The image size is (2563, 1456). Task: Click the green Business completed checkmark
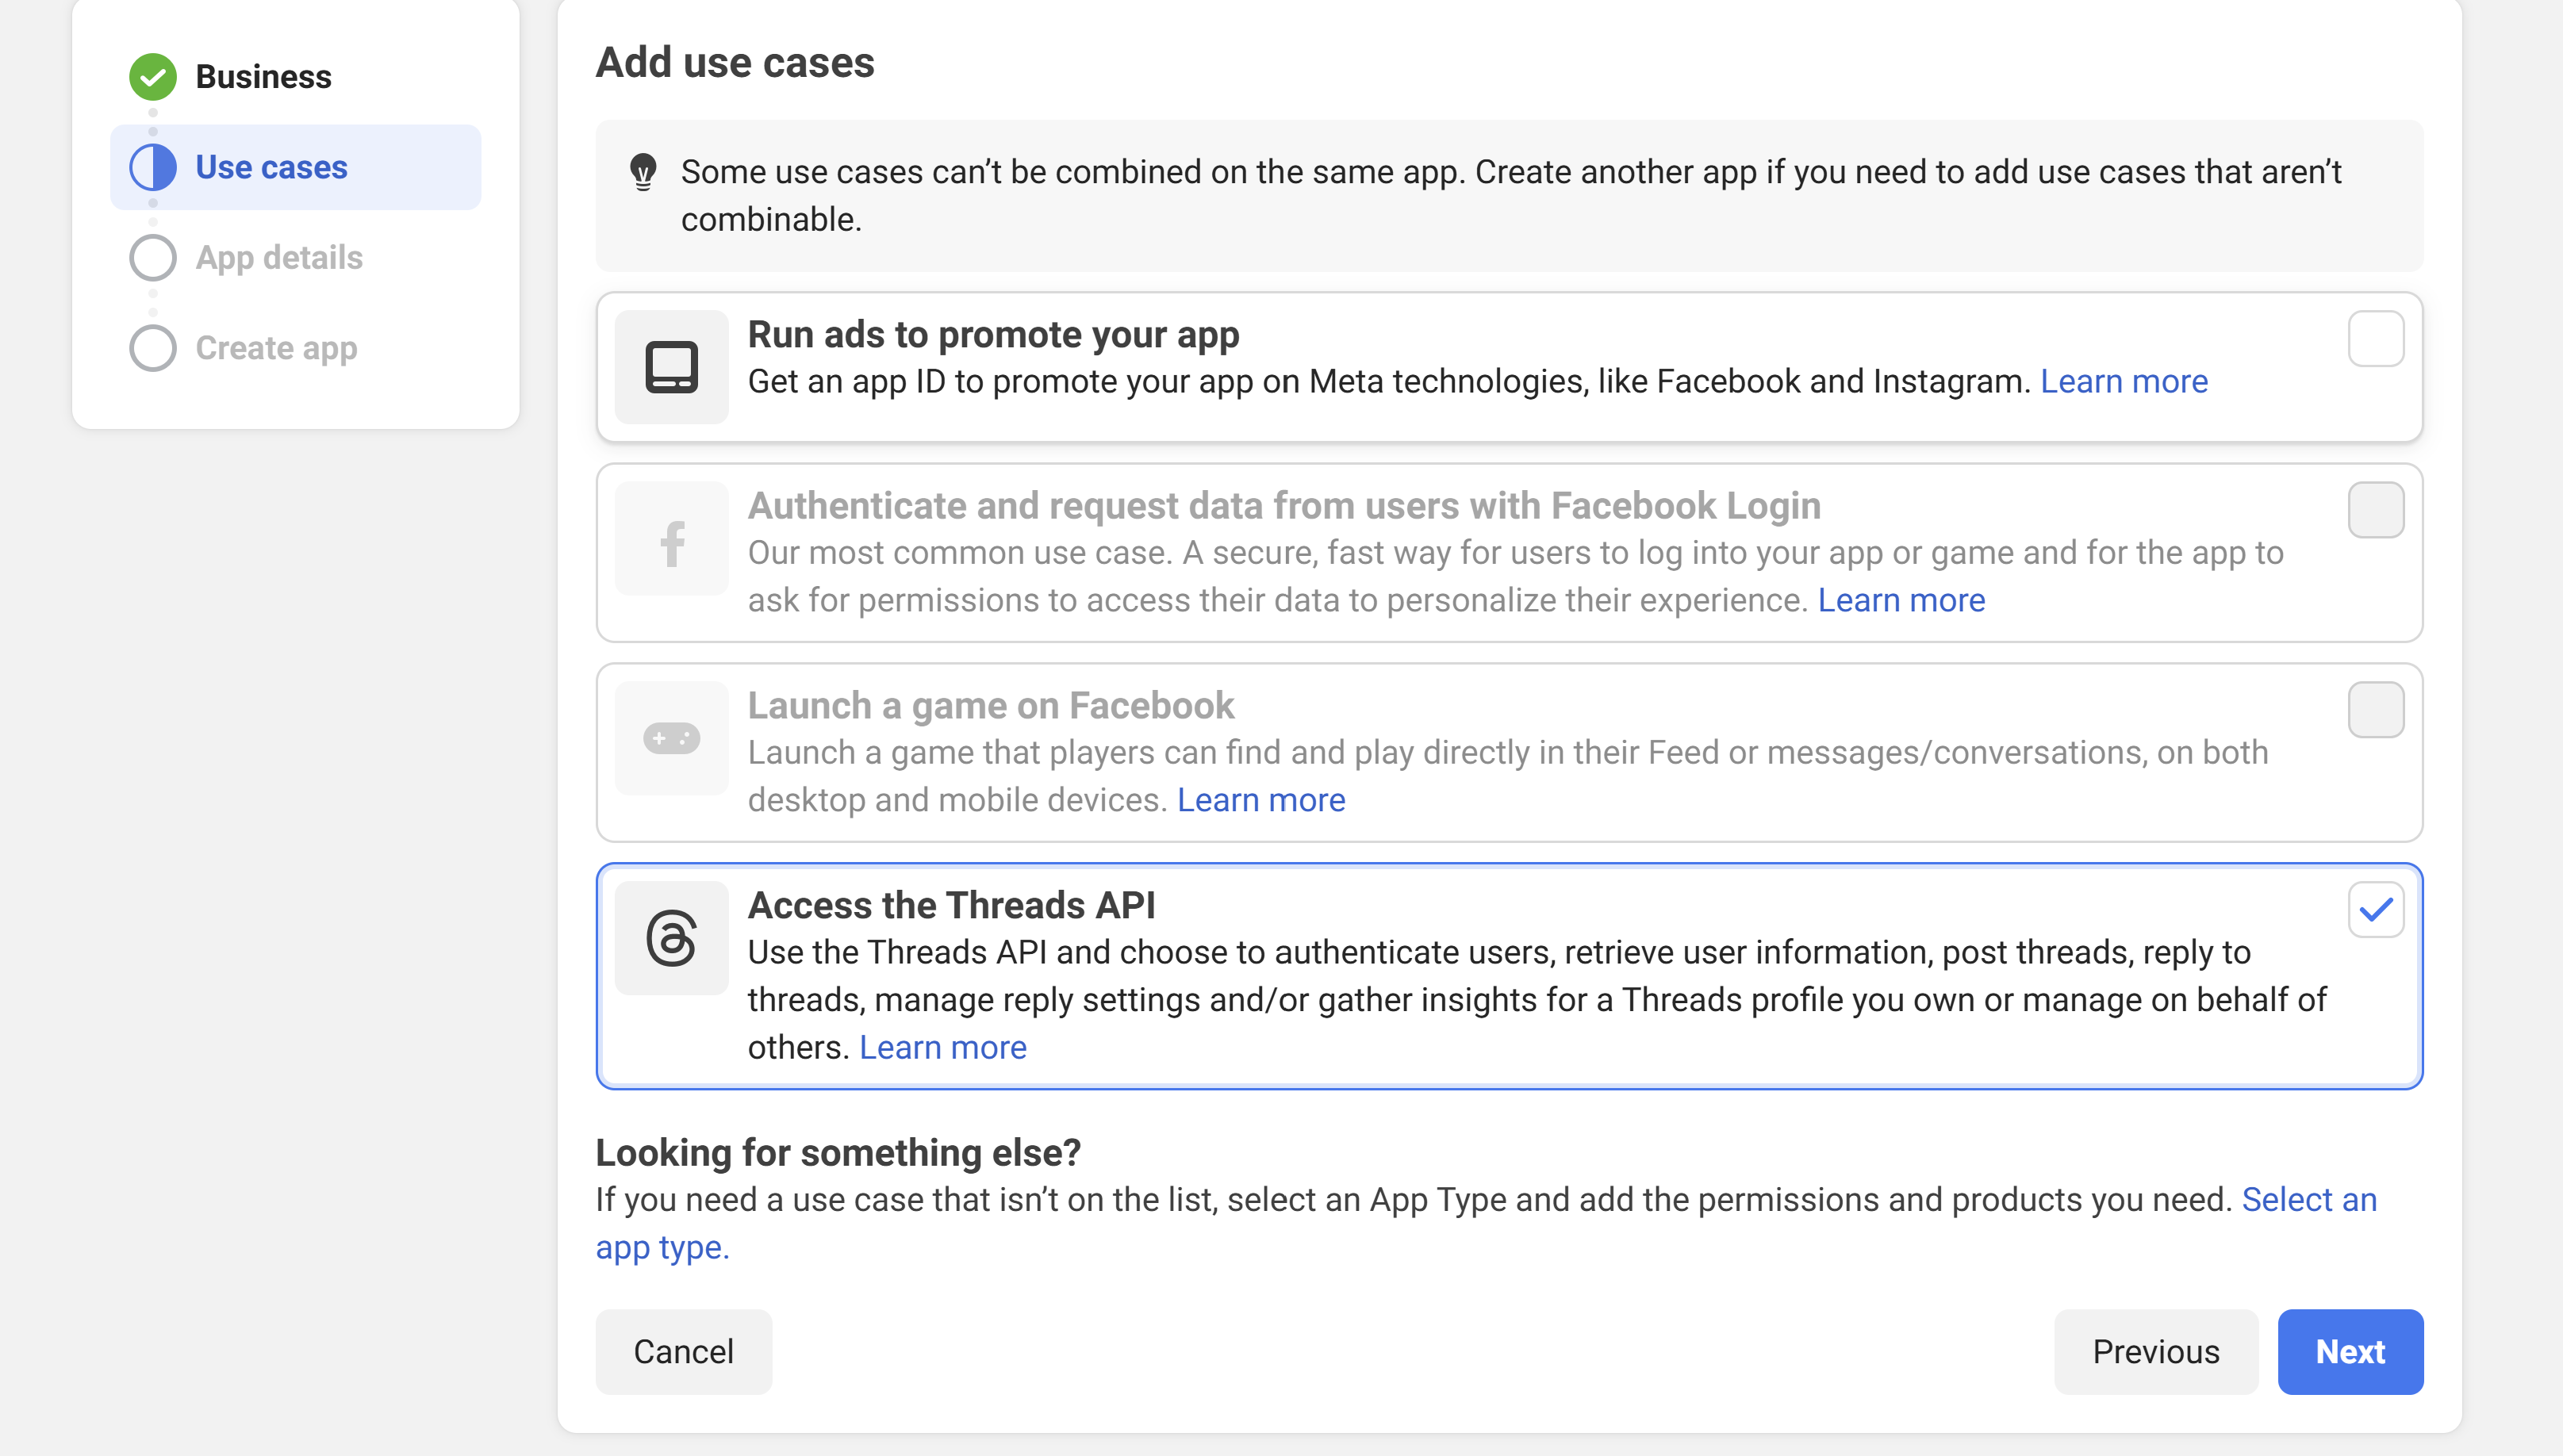click(x=153, y=77)
